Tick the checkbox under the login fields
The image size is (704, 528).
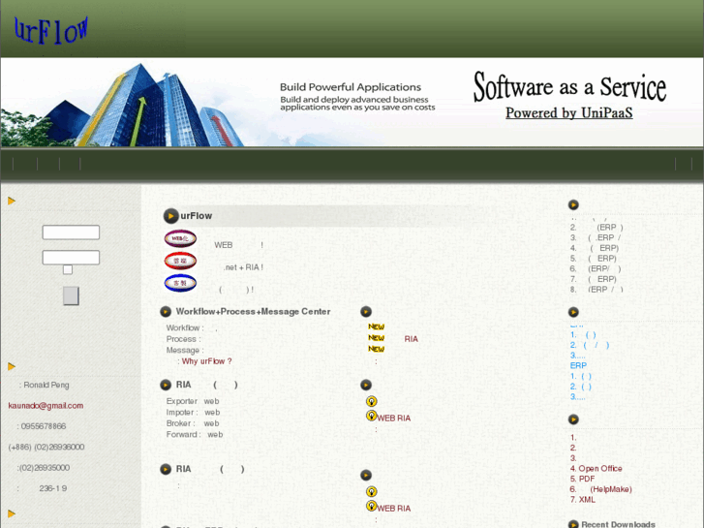point(68,269)
